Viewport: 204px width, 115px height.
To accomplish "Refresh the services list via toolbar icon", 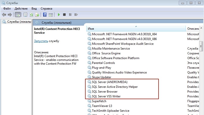I will coord(31,15).
